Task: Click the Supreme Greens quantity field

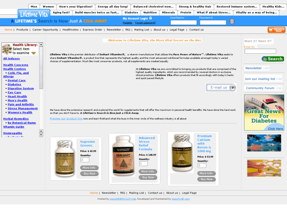Action: point(85,160)
